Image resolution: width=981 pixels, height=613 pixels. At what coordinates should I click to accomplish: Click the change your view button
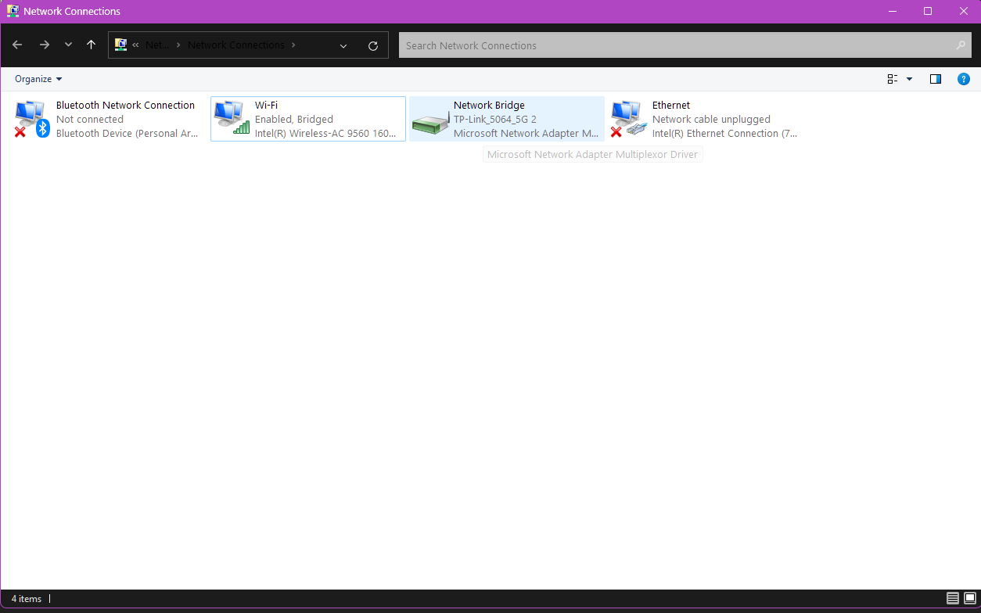(892, 79)
